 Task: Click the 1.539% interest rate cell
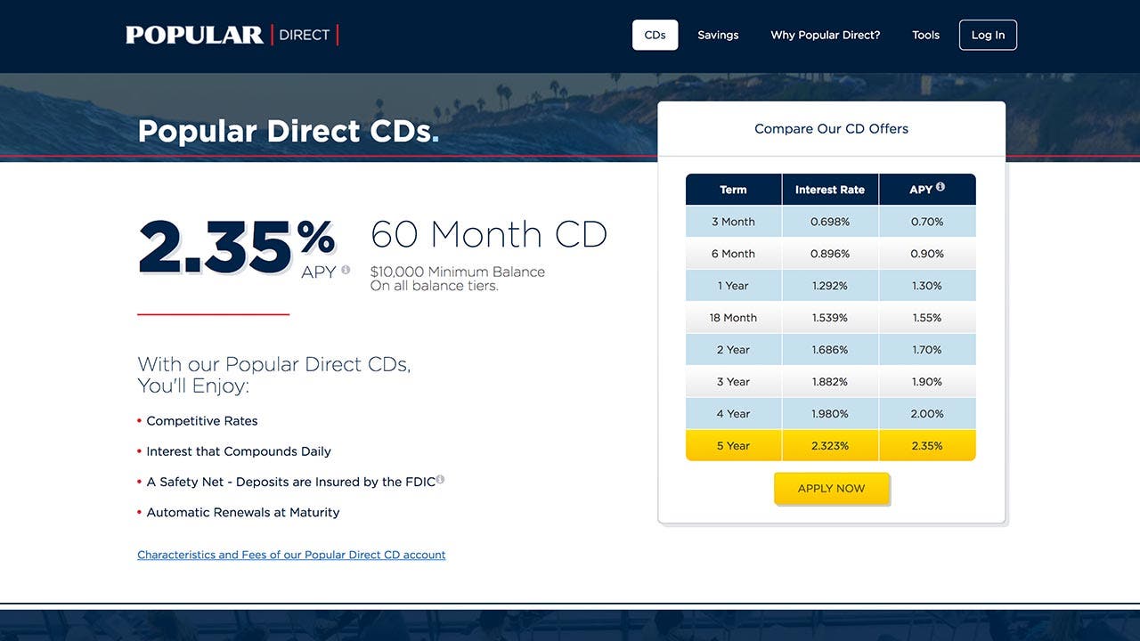click(830, 318)
